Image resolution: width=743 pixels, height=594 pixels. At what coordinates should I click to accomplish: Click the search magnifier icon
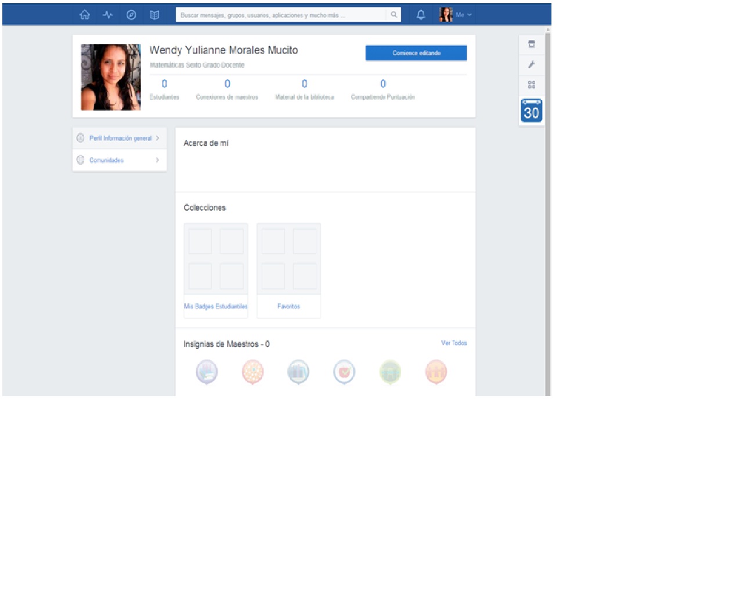pyautogui.click(x=394, y=15)
